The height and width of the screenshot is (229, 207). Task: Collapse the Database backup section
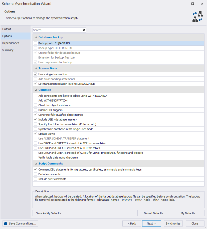(36, 37)
